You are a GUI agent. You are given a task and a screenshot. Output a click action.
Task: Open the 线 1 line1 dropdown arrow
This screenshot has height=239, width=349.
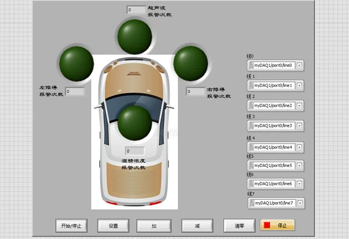(299, 86)
